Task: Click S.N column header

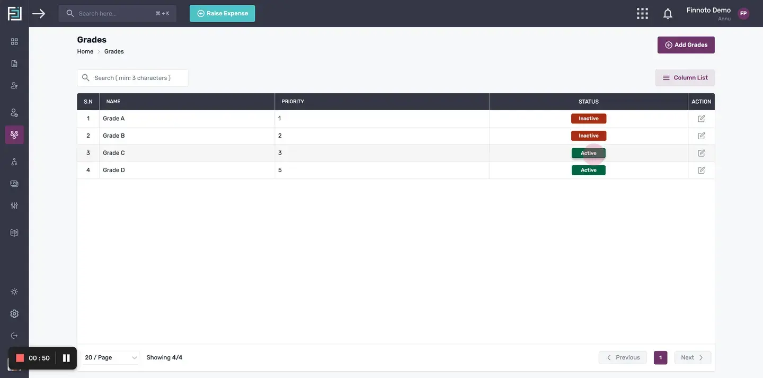Action: (88, 102)
